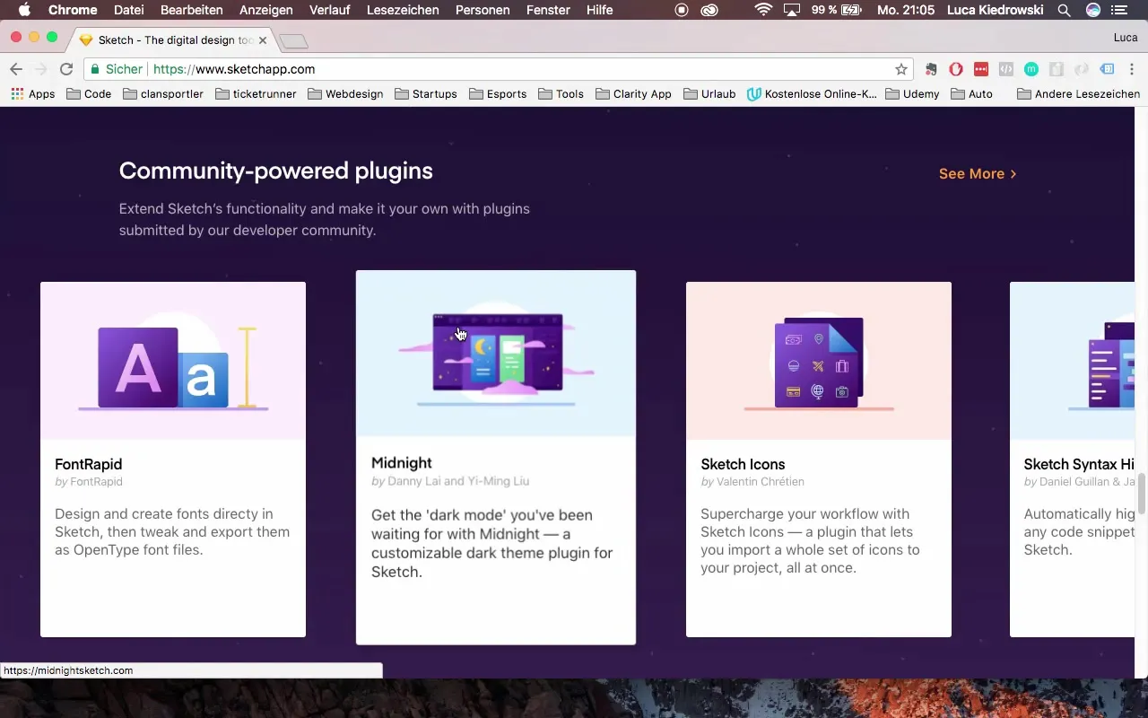This screenshot has width=1148, height=718.
Task: Open the Creative Cloud menu bar icon
Action: (709, 10)
